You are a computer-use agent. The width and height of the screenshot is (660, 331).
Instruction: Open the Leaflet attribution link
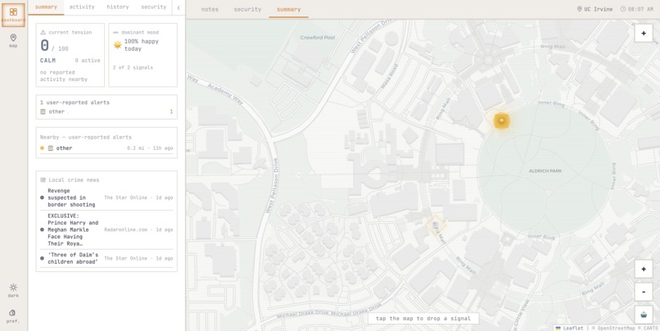click(x=569, y=328)
